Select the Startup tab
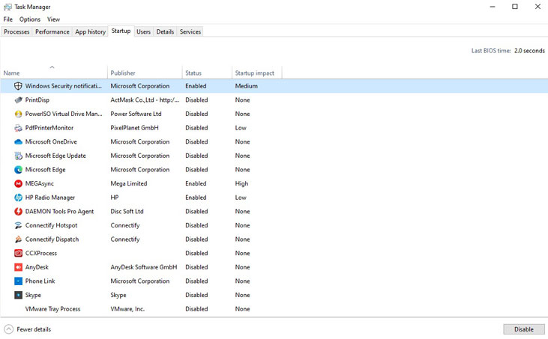548x339 pixels. pos(121,31)
